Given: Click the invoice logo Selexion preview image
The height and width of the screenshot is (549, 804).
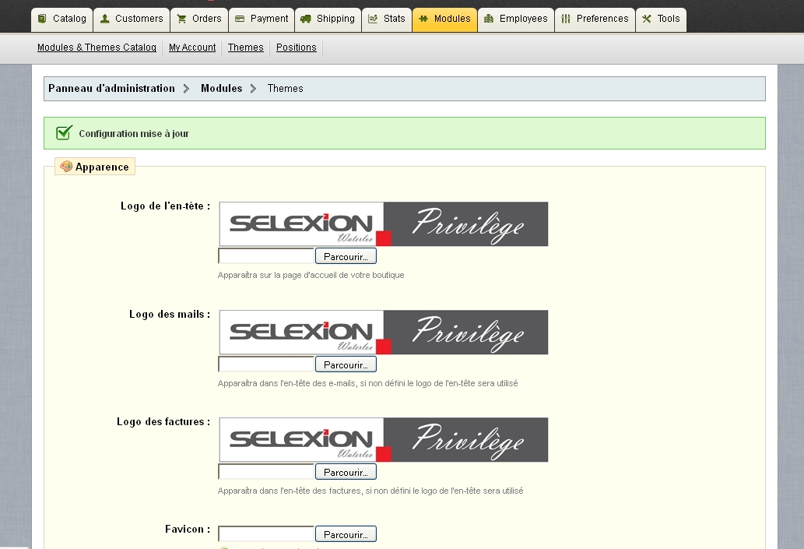Looking at the screenshot, I should click(x=384, y=440).
